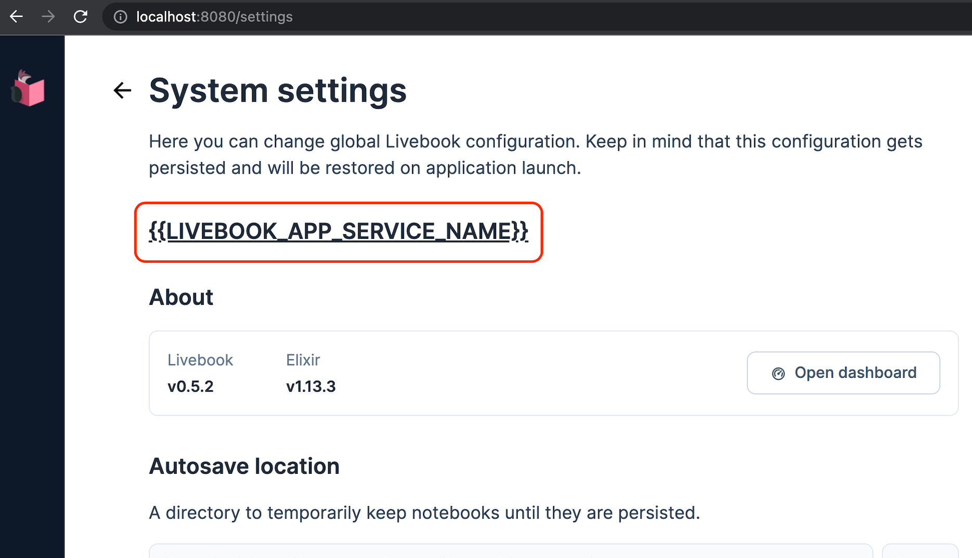Click the button beside the autosave directory field
972x558 pixels.
(920, 553)
